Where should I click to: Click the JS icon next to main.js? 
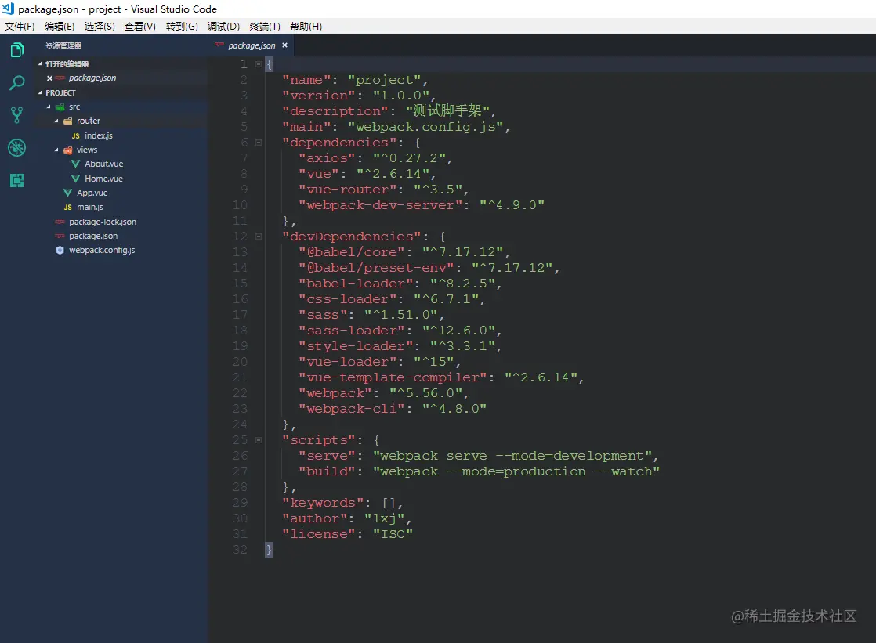(x=67, y=208)
